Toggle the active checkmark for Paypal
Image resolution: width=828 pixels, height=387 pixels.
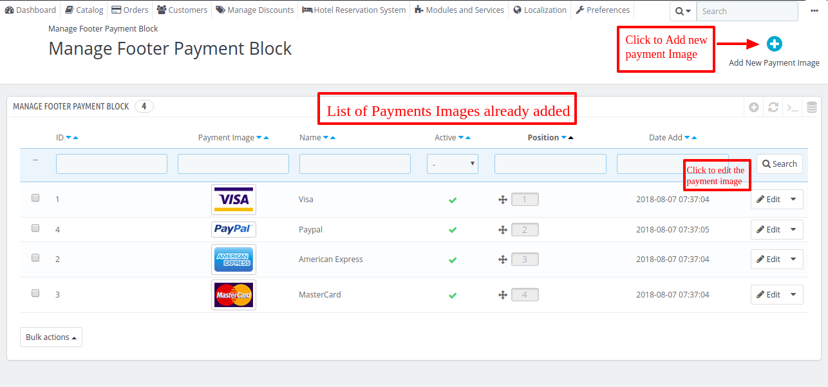[453, 230]
